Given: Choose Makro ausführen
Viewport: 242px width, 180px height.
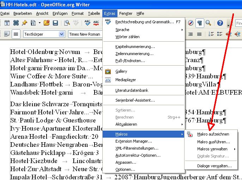Looking at the screenshot, I should pos(211,142).
